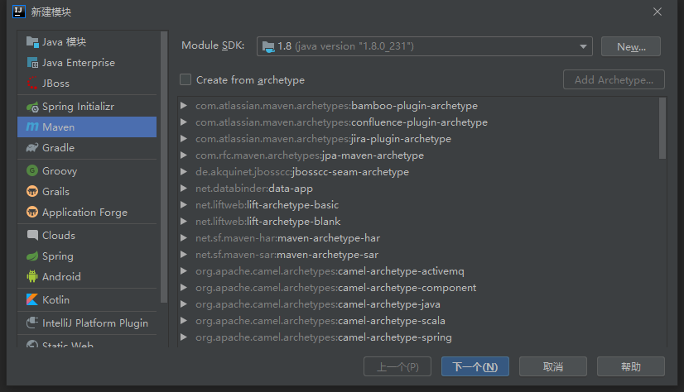Click the 取消 cancel button
Viewport: 684px width, 392px height.
pyautogui.click(x=553, y=366)
